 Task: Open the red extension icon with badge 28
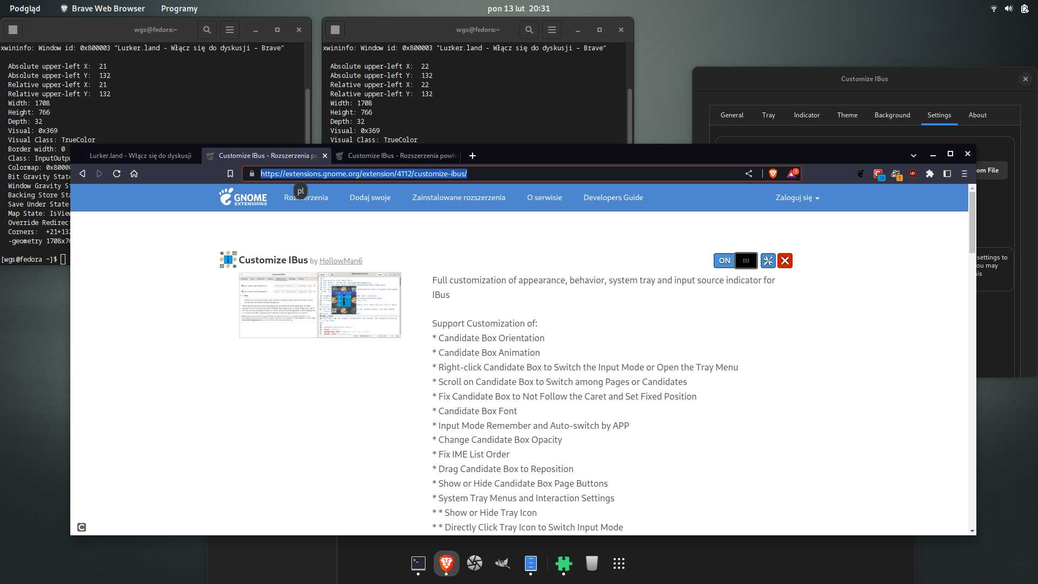pos(879,174)
